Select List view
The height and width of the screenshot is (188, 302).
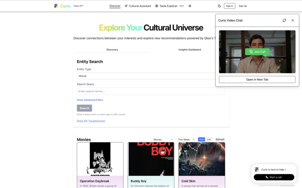[209, 140]
